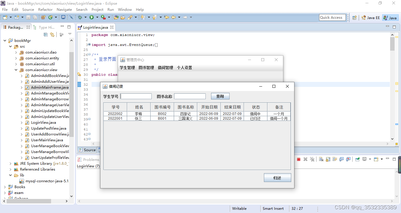401x213 pixels.
Task: Open 图书管理 menu in 管理员中心 window
Action: 146,68
